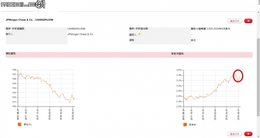Click the scrollbar down arrow
260x138 pixels.
(x=258, y=137)
